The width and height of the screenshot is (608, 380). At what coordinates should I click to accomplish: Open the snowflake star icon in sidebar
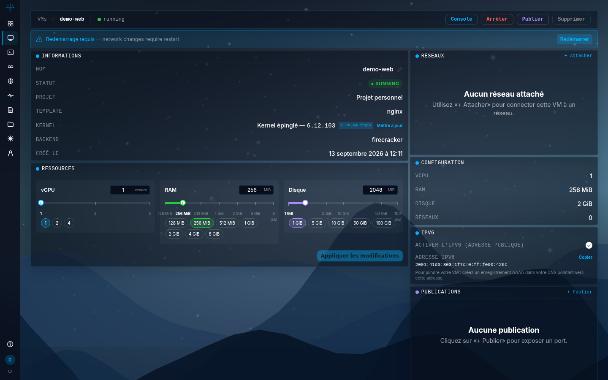click(x=11, y=138)
